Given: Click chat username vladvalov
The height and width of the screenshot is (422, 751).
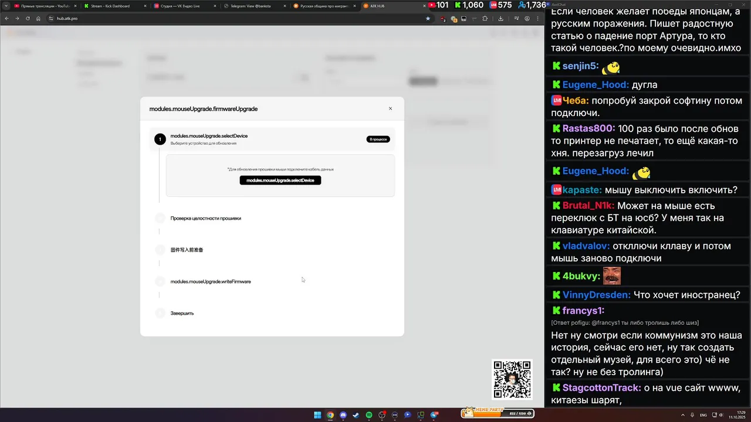Looking at the screenshot, I should click(x=586, y=246).
